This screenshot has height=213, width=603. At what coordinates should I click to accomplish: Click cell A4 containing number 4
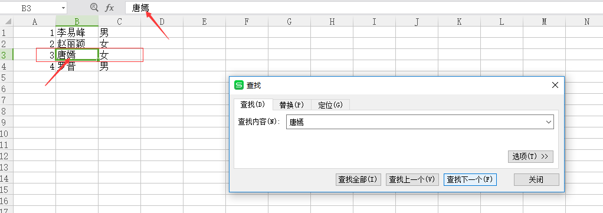[x=35, y=66]
